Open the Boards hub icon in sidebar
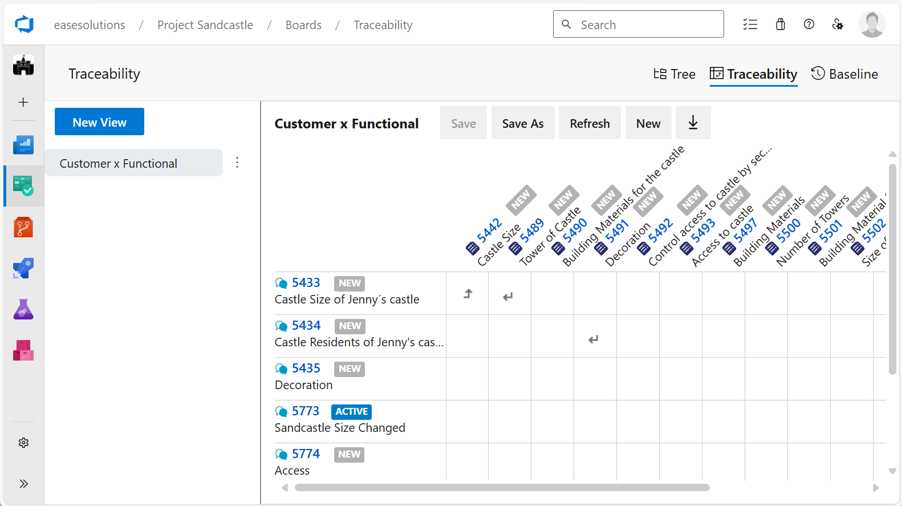 (23, 186)
